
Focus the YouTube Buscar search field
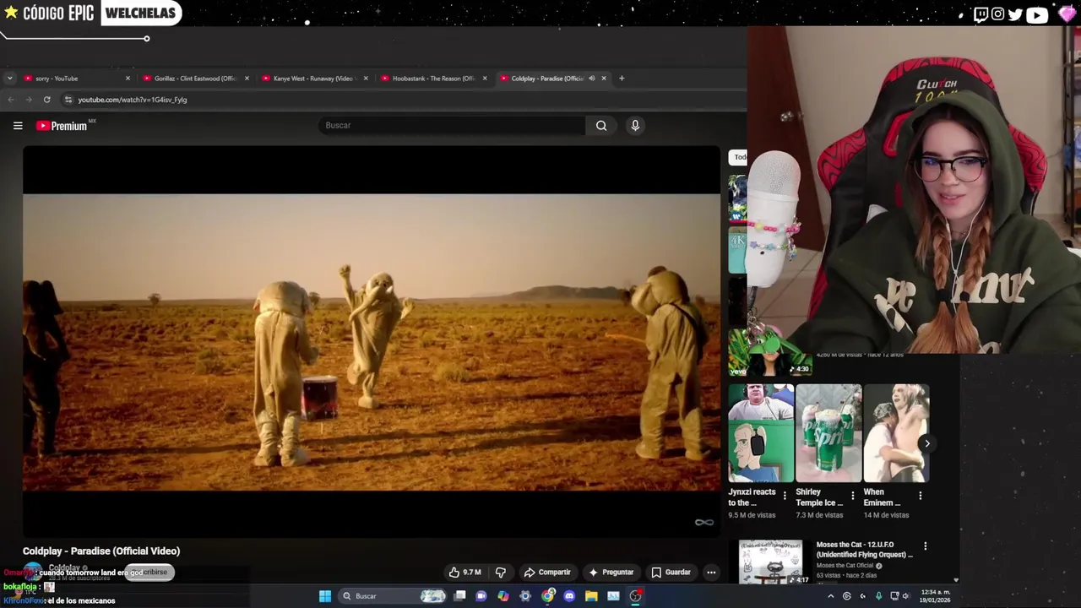coord(452,126)
